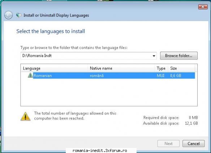The width and height of the screenshot is (211, 153).
Task: Click the native name română cell
Action: (x=97, y=76)
